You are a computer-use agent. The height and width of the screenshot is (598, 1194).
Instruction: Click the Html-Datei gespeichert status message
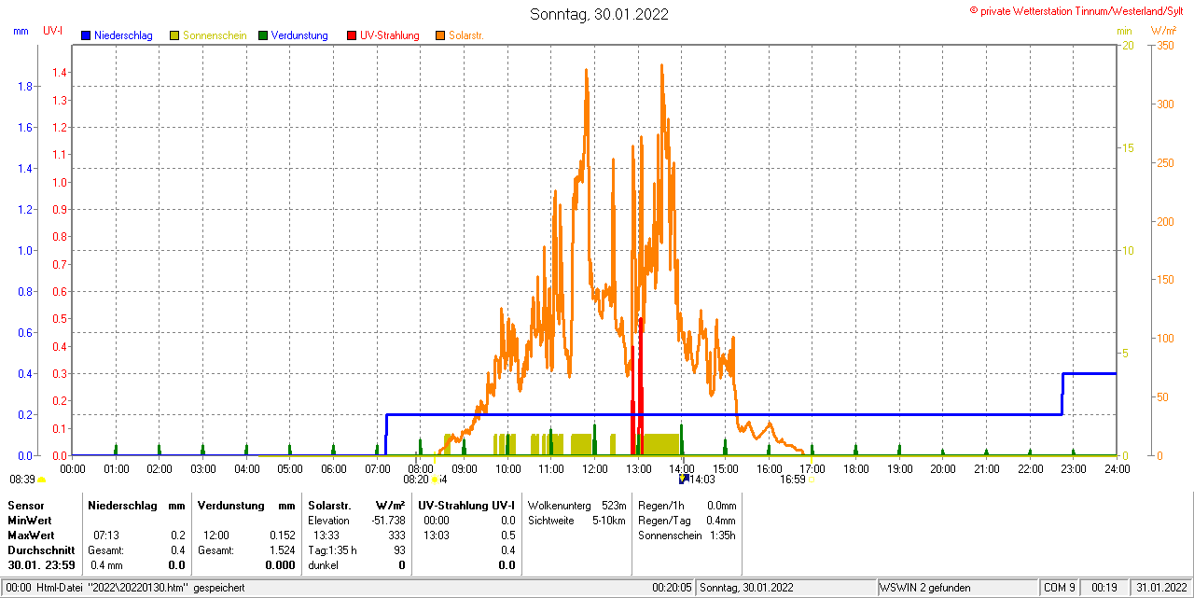140,588
